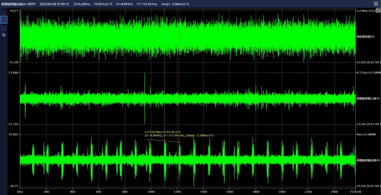Click the collapse fullscreen arrows icon
The width and height of the screenshot is (381, 195).
tap(376, 4)
